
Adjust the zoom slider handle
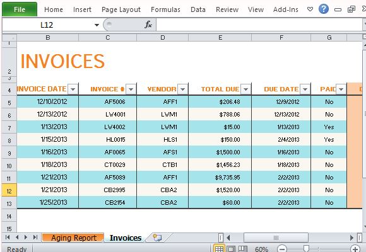tap(306, 248)
